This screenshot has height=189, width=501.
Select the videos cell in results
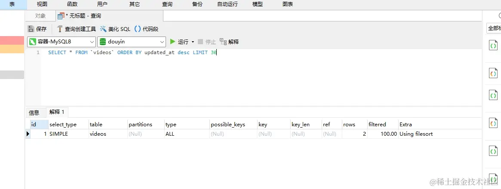(108, 134)
